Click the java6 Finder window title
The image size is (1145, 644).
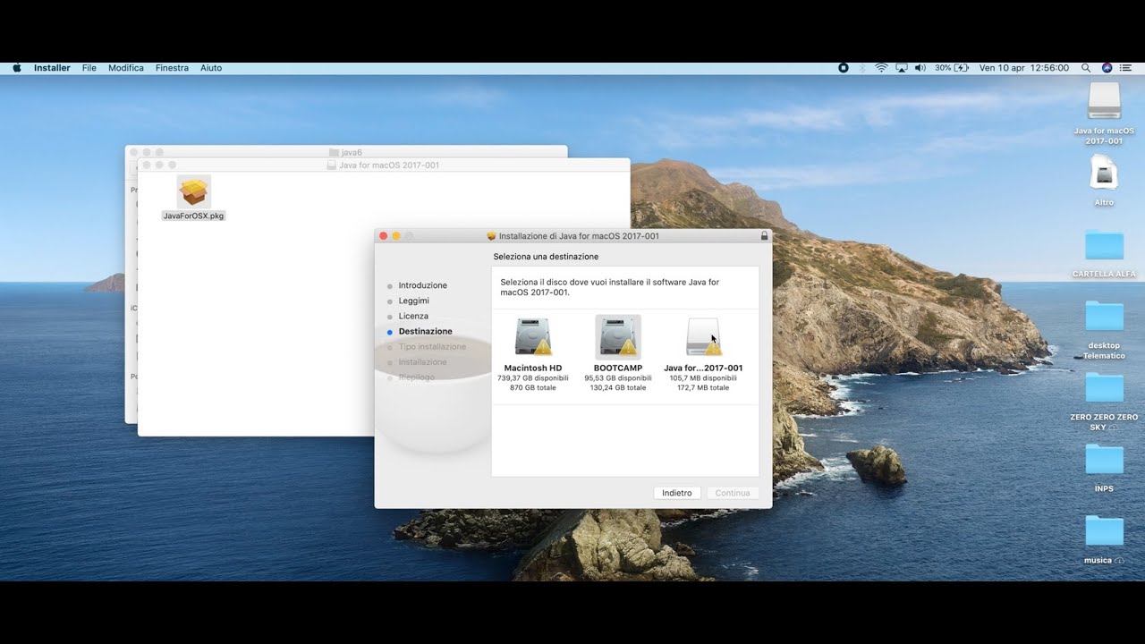point(352,152)
